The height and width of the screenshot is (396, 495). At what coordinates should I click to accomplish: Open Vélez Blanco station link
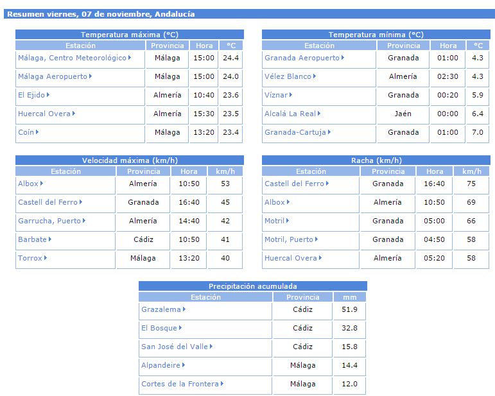pos(290,76)
